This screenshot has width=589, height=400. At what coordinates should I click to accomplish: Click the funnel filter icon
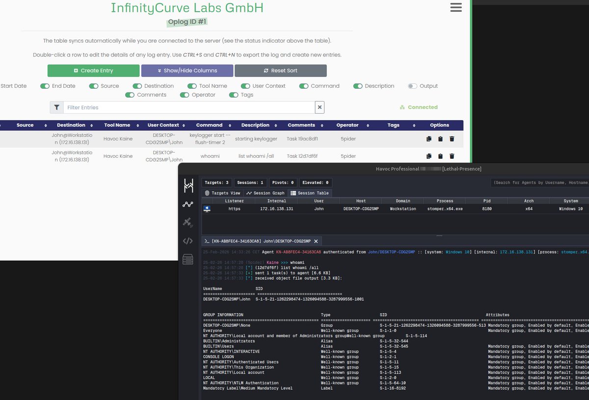(x=57, y=107)
